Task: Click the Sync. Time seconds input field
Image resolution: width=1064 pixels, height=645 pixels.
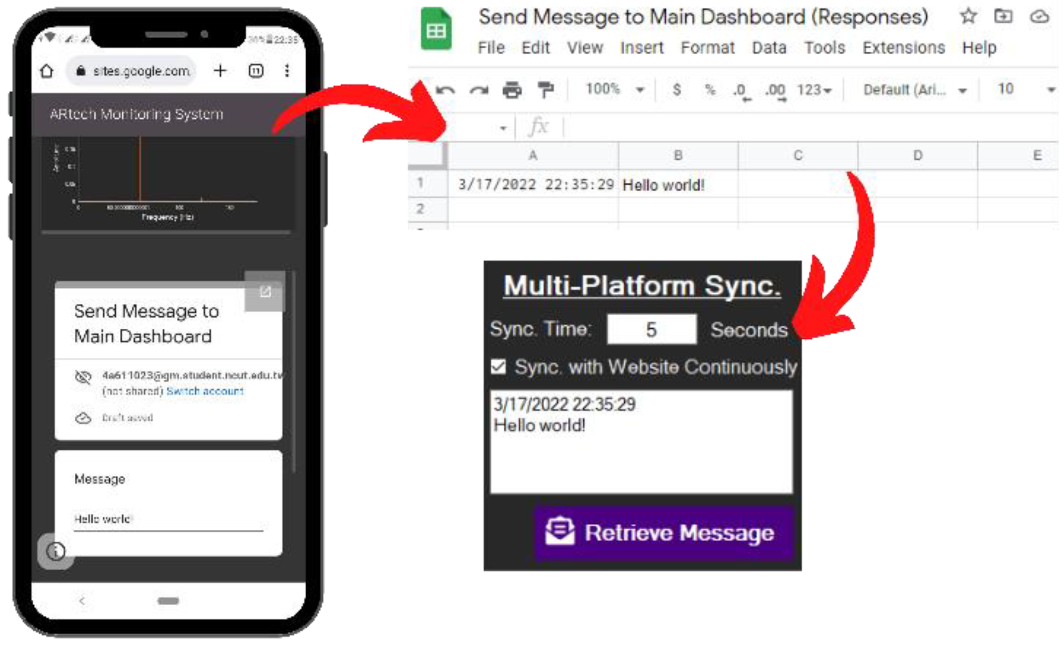Action: coord(651,329)
